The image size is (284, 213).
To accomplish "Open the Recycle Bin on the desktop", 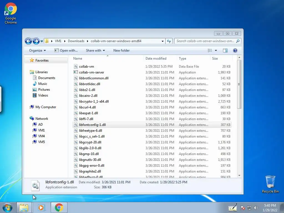I will [270, 184].
